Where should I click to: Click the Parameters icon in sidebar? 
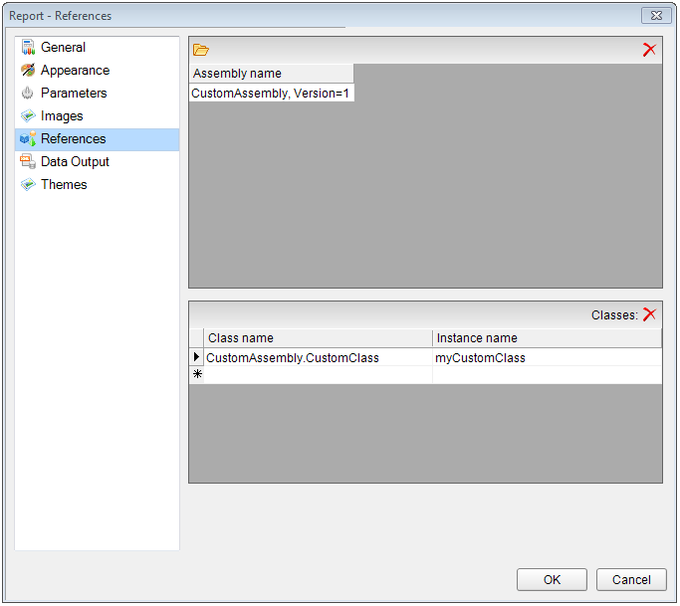point(28,93)
